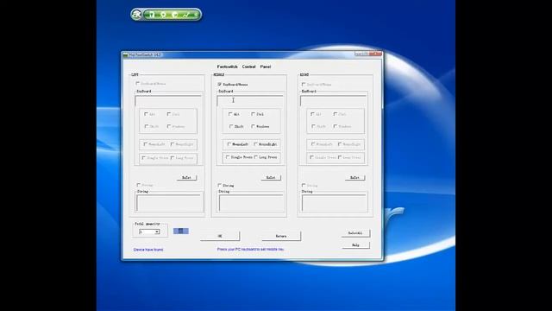Select Single Press in the RIGHT panel
This screenshot has width=552, height=311.
(x=311, y=157)
